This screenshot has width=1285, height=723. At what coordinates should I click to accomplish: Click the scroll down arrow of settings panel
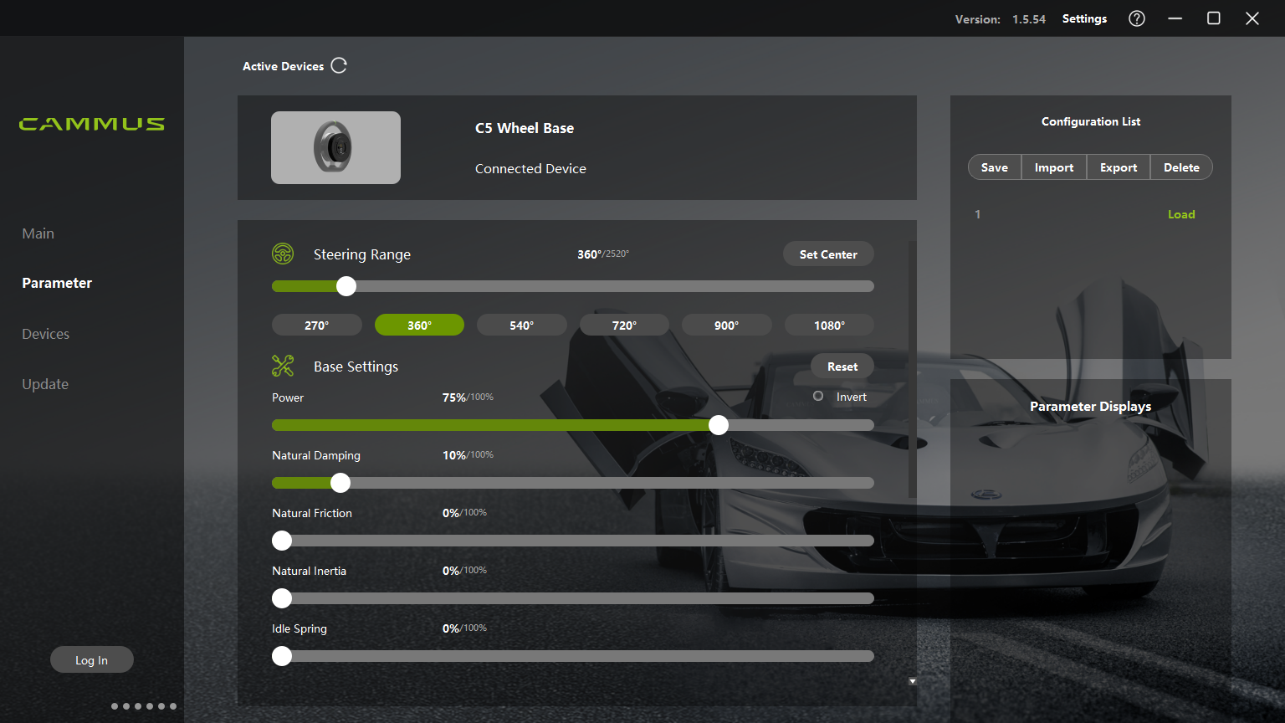[x=913, y=681]
